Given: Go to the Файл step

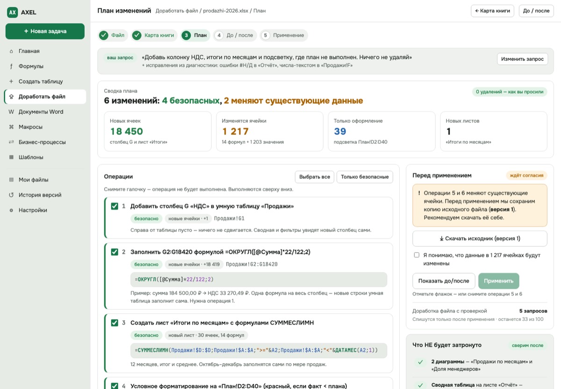Looking at the screenshot, I should click(113, 35).
